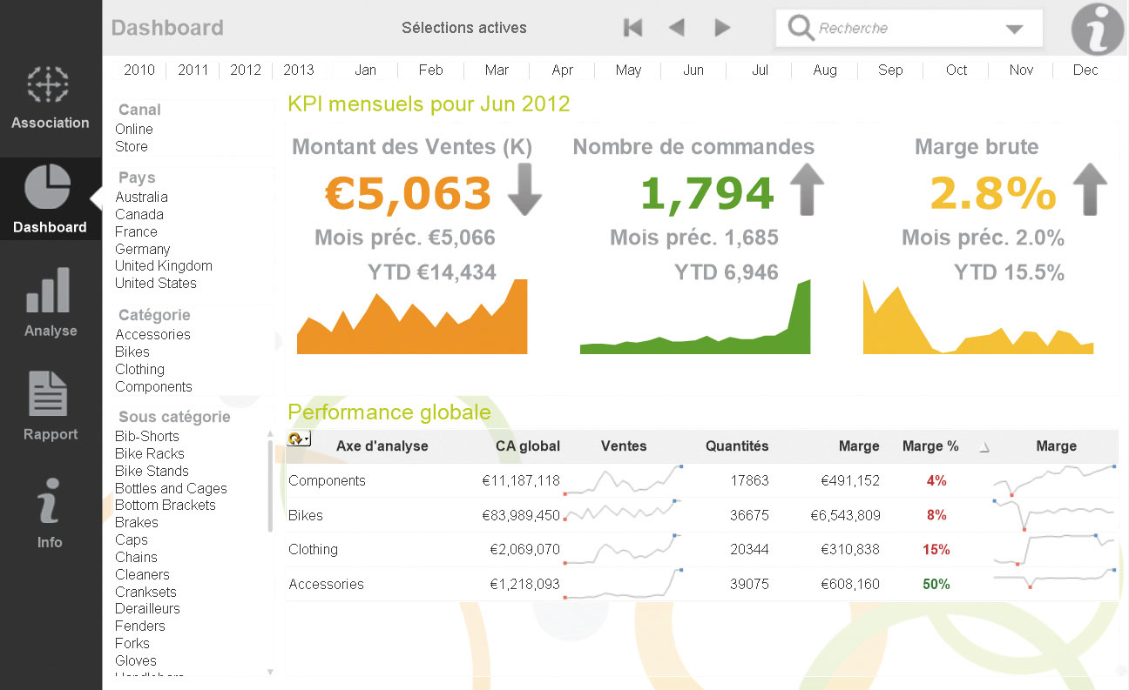
Task: Select month Dec
Action: pos(1085,70)
